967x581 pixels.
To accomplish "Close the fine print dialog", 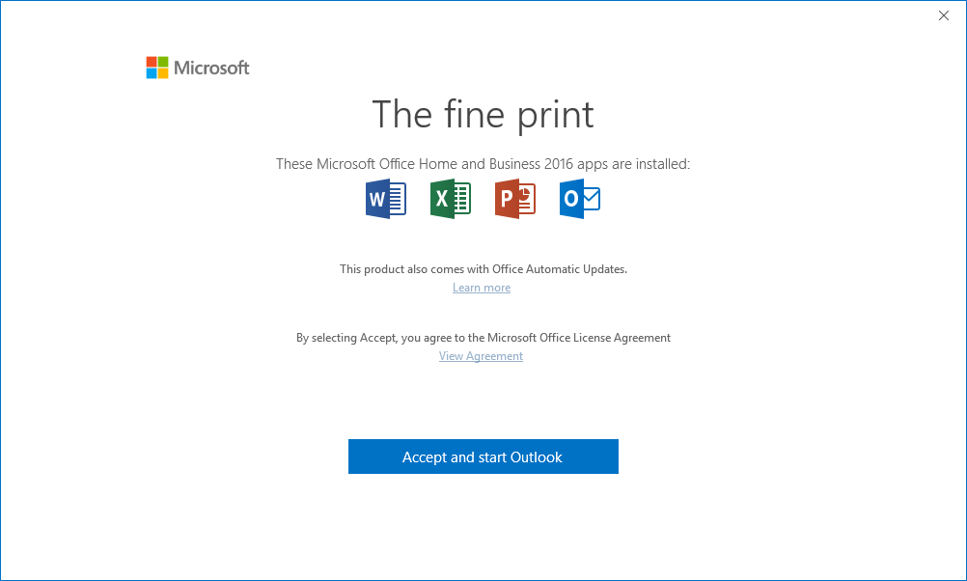I will (x=944, y=15).
